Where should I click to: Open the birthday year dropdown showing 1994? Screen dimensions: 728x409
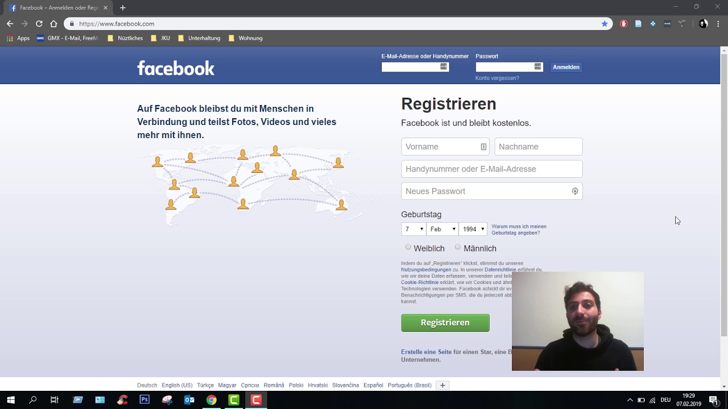click(x=473, y=229)
